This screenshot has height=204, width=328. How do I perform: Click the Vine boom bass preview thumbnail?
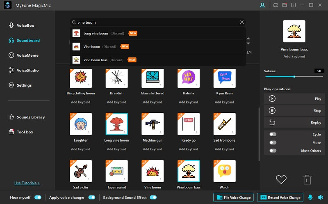click(x=294, y=31)
